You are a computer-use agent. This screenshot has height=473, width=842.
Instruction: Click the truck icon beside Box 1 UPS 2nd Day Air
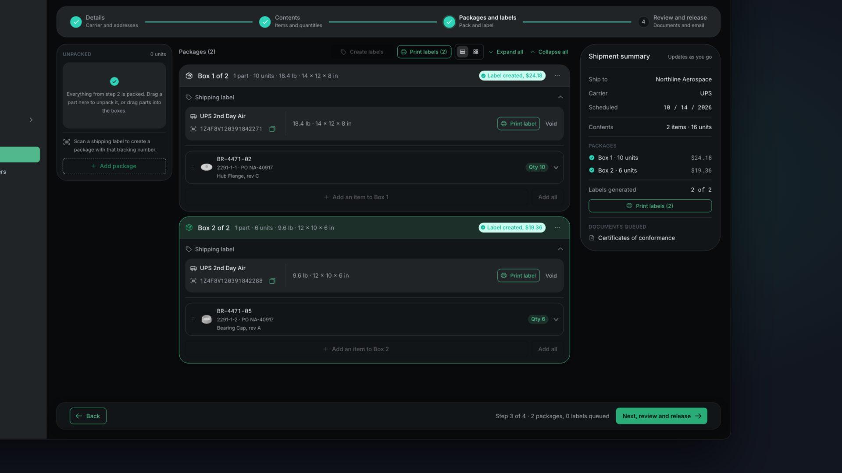pyautogui.click(x=193, y=116)
